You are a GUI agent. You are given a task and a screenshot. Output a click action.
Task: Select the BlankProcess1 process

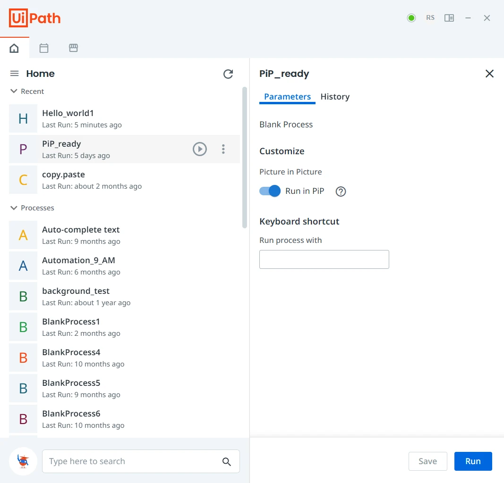124,327
